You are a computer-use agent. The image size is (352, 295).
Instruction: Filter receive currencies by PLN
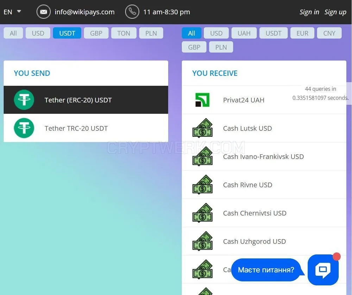click(221, 47)
